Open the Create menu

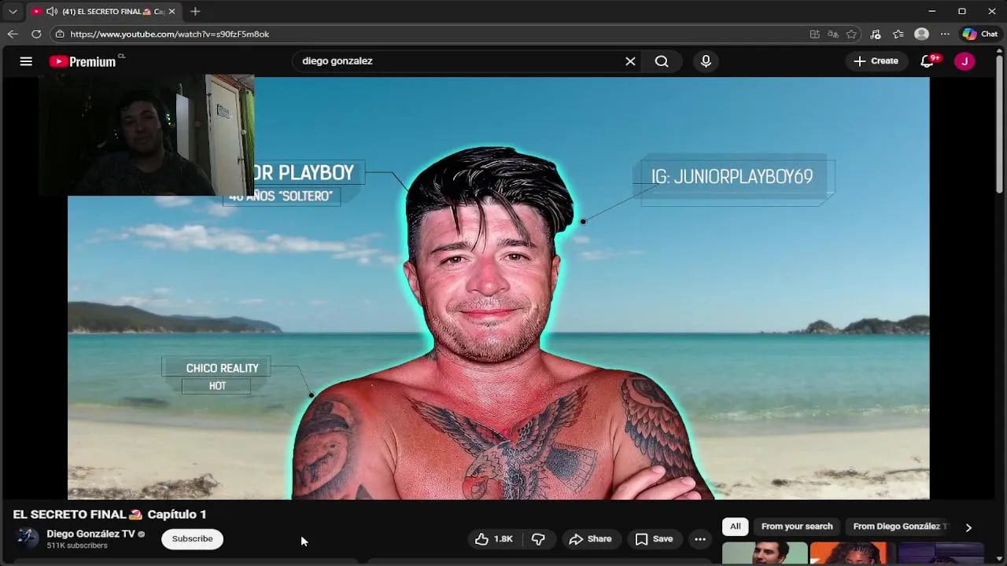click(876, 61)
